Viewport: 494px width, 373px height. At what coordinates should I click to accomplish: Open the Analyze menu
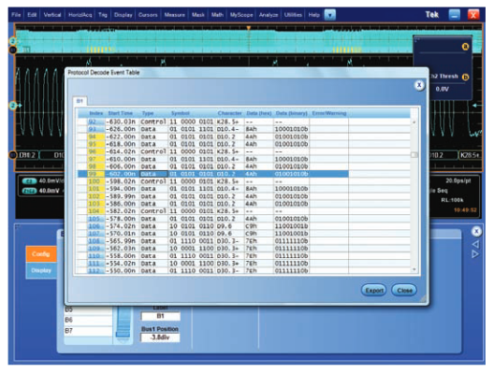click(269, 15)
